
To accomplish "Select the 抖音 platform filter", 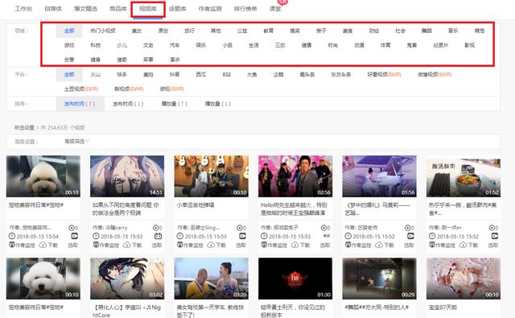I will (175, 75).
